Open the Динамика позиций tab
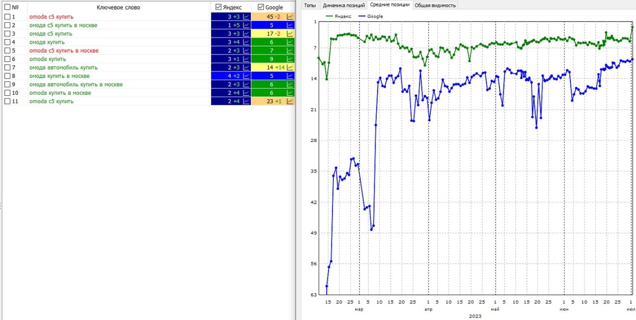This screenshot has height=320, width=636. pos(344,5)
